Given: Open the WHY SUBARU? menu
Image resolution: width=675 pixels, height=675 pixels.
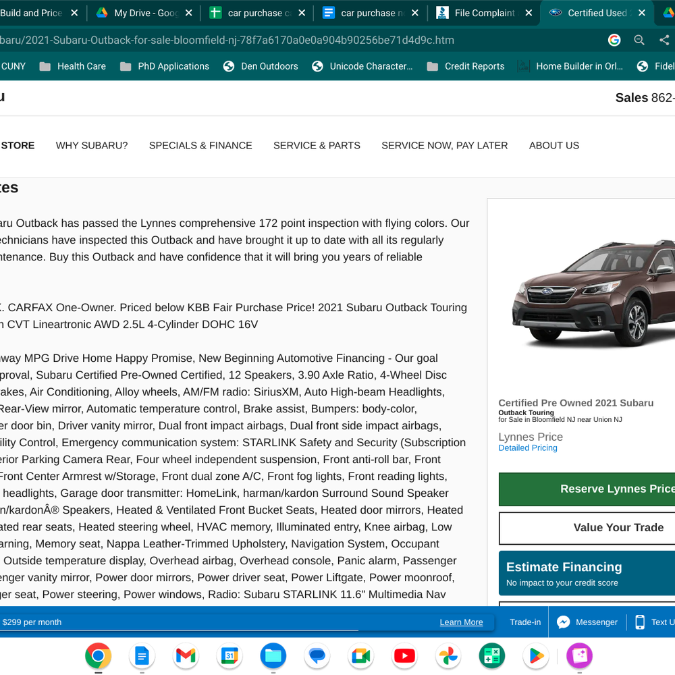Looking at the screenshot, I should (x=92, y=146).
